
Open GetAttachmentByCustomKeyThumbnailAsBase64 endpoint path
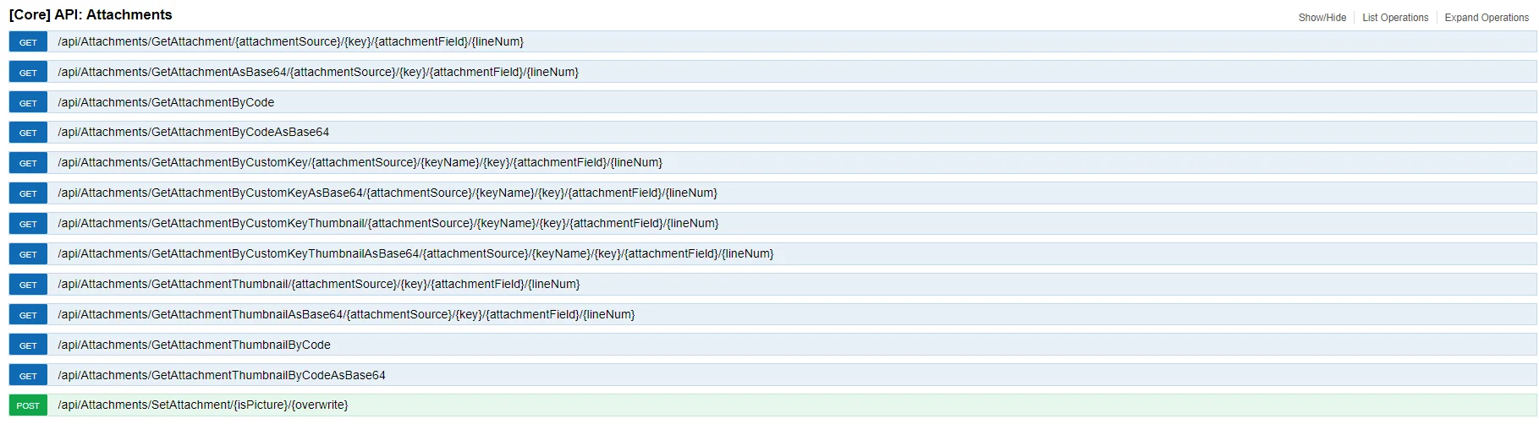pyautogui.click(x=415, y=254)
